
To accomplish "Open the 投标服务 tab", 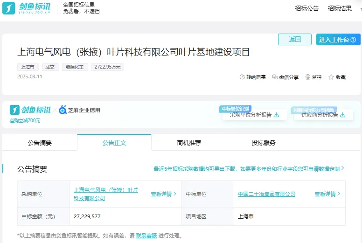I will (x=264, y=143).
